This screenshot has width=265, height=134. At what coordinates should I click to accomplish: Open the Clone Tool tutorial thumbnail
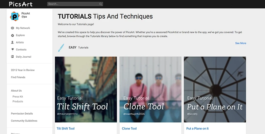pyautogui.click(x=151, y=90)
